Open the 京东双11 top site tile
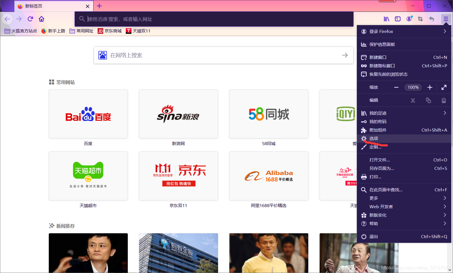This screenshot has width=453, height=273. (179, 176)
